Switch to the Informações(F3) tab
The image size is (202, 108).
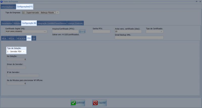click(8, 6)
